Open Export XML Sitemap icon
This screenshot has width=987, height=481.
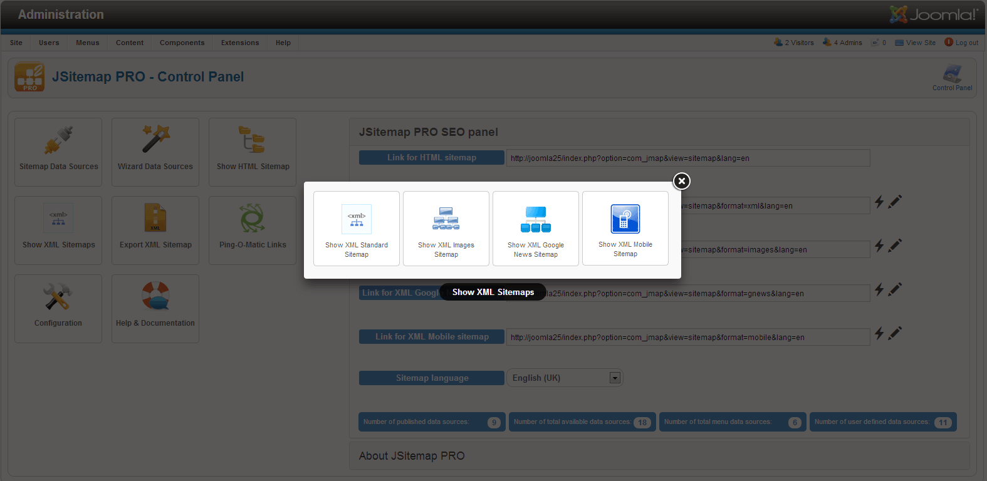[155, 219]
